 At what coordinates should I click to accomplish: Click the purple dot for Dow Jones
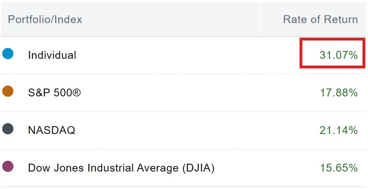coord(8,166)
